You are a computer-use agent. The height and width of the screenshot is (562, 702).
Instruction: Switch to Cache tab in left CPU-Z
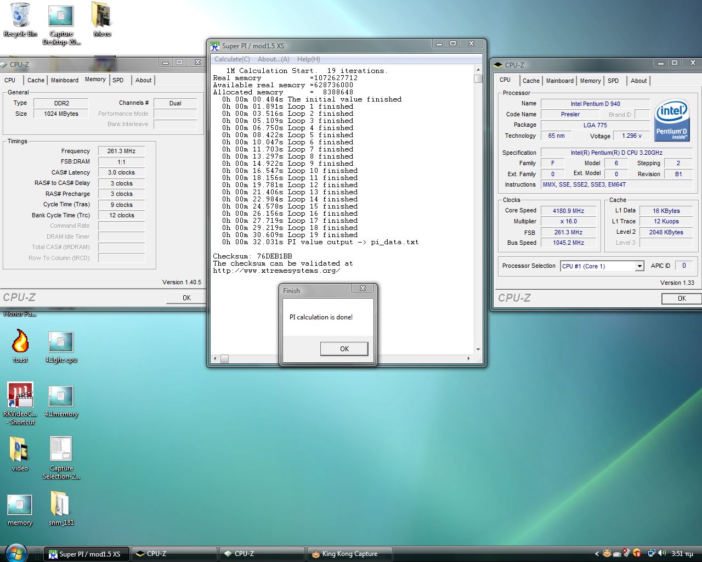coord(36,80)
